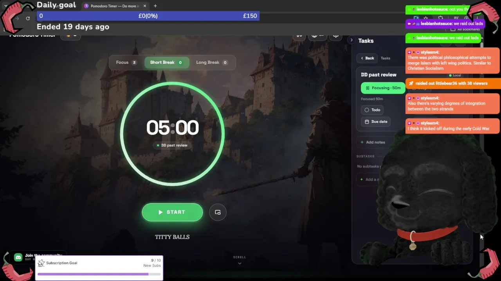Start the 05:00 break timer
This screenshot has height=281, width=501.
[172, 212]
